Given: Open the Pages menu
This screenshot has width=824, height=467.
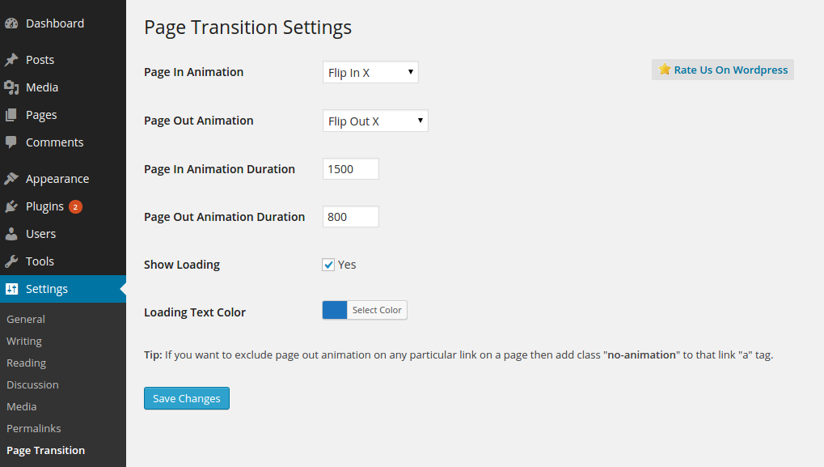Looking at the screenshot, I should (x=63, y=115).
